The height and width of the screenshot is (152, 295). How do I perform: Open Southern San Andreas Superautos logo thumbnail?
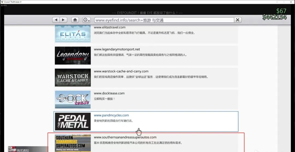coord(73,143)
